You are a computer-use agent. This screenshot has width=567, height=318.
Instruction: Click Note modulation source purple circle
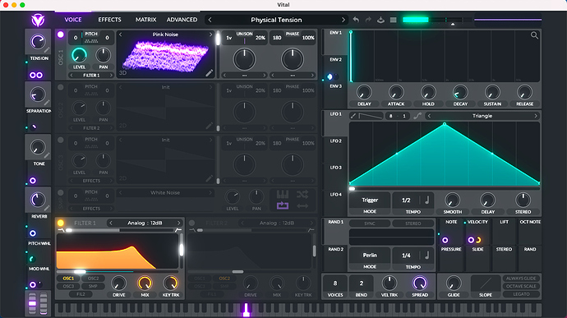pos(445,240)
